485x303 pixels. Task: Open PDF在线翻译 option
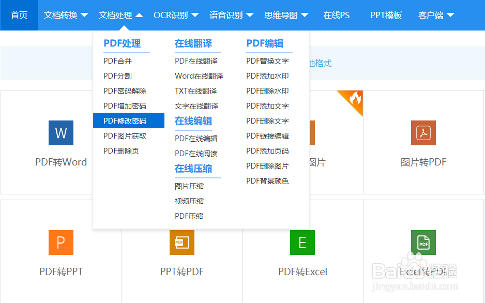[196, 61]
